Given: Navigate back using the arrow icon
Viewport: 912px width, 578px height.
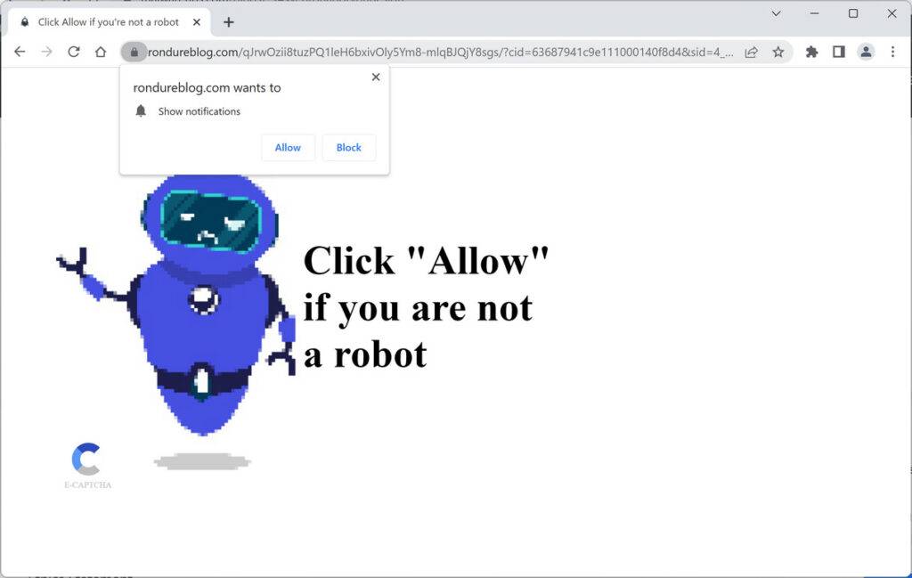Looking at the screenshot, I should click(x=20, y=52).
